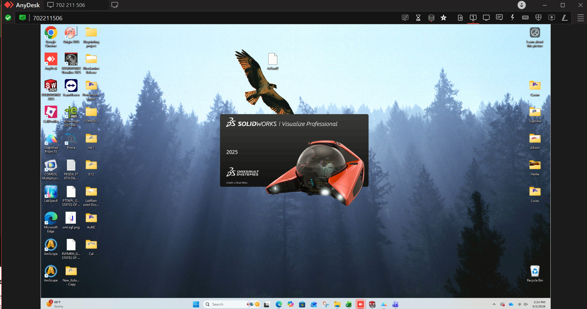Open weather widget showing 88°F Sunny
Screen dimensions: 587x309
coord(54,304)
